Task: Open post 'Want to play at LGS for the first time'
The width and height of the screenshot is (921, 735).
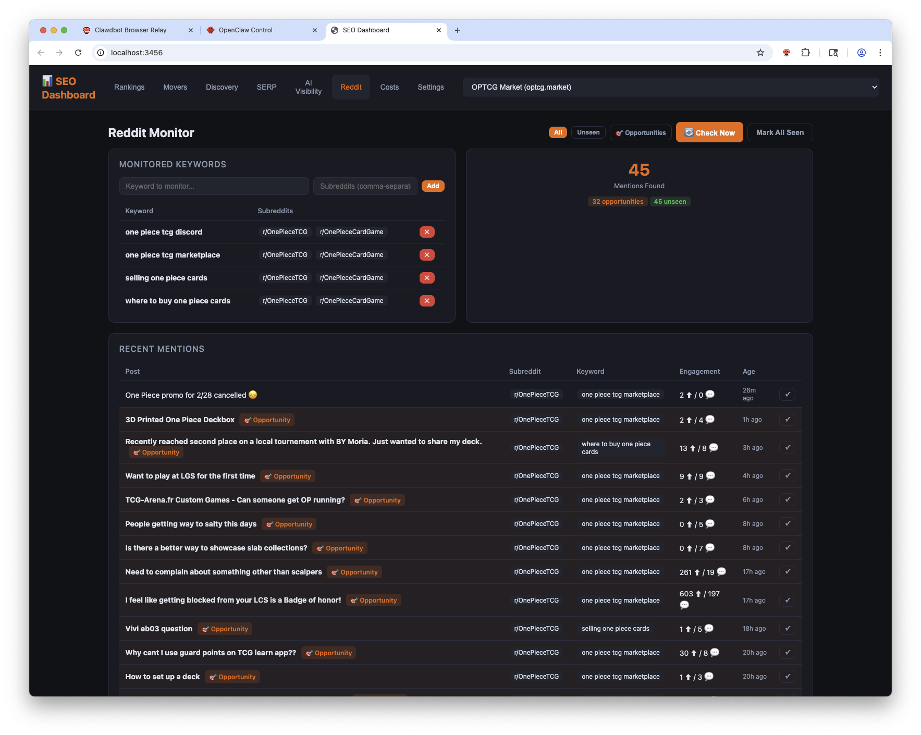Action: 190,476
